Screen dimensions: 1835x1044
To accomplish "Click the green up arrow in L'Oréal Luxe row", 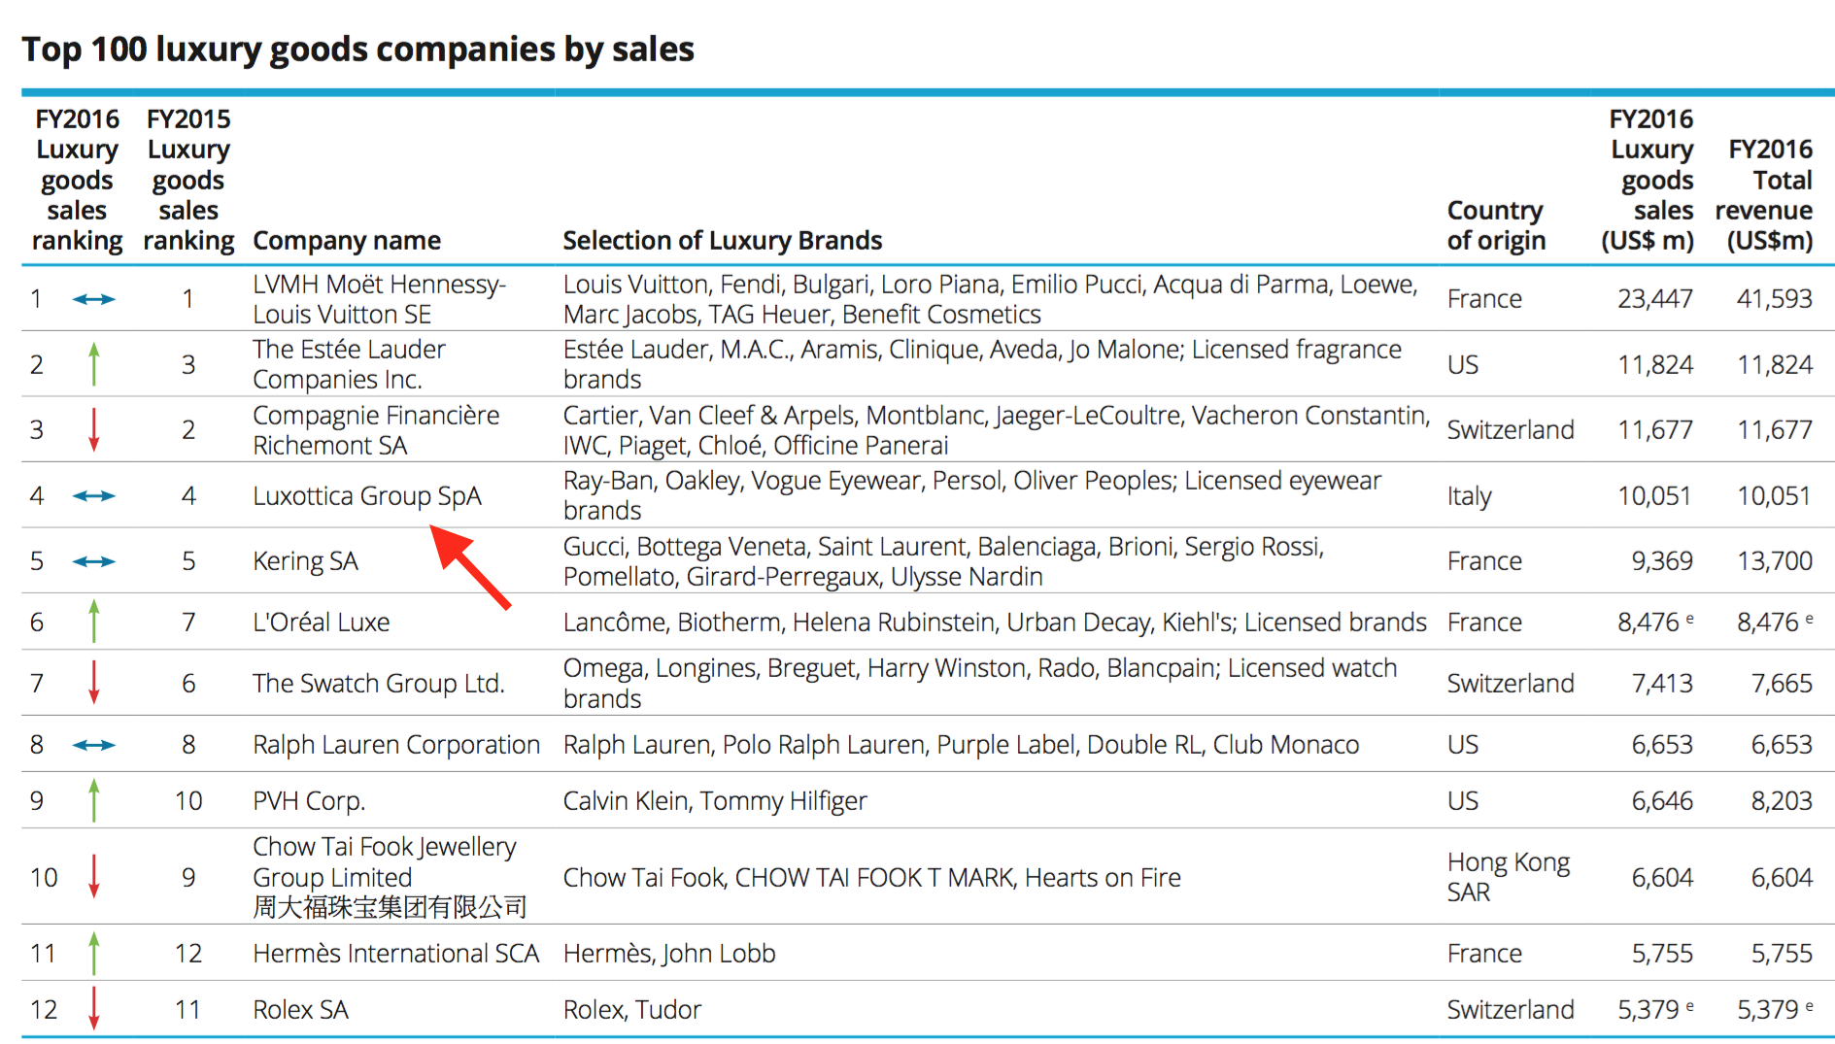I will click(94, 622).
